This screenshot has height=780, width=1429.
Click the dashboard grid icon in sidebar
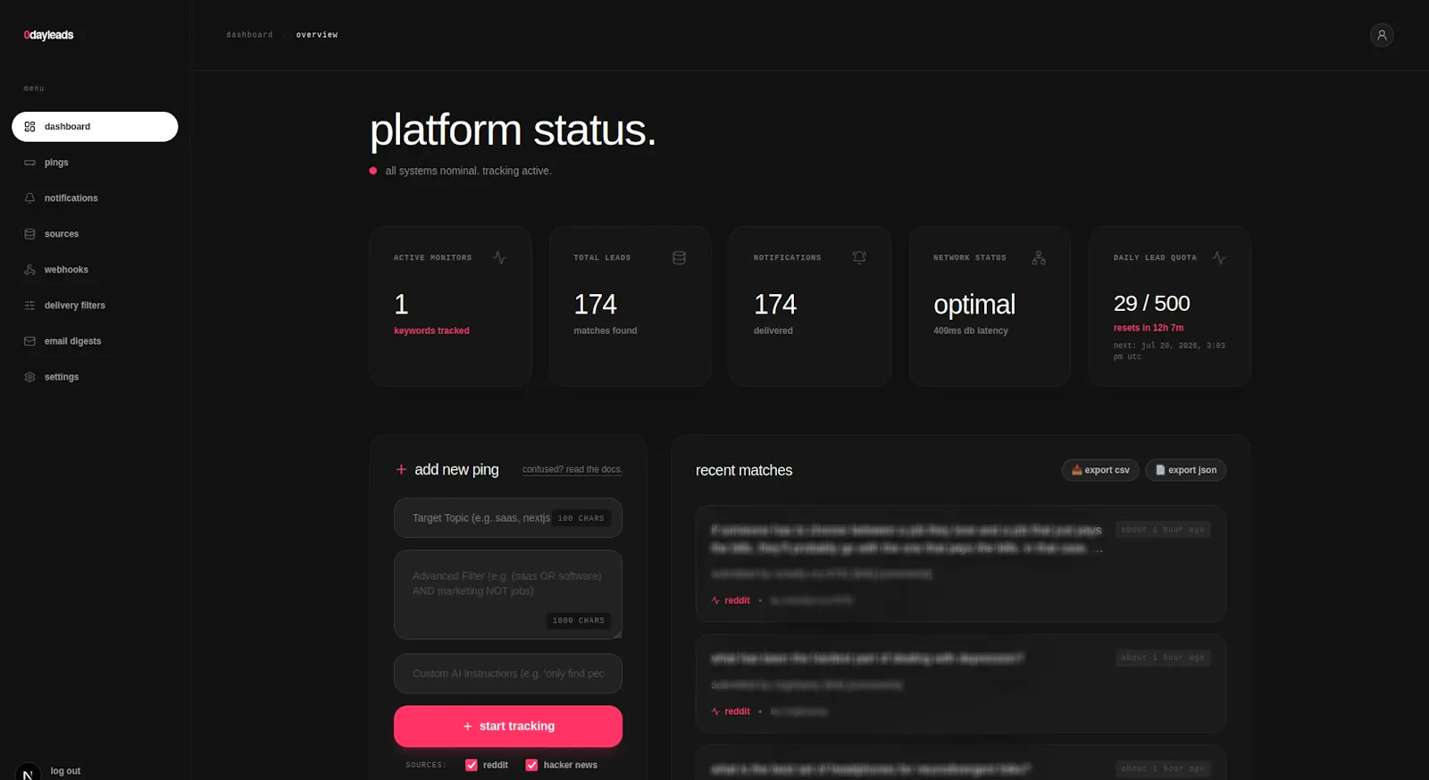pyautogui.click(x=29, y=127)
